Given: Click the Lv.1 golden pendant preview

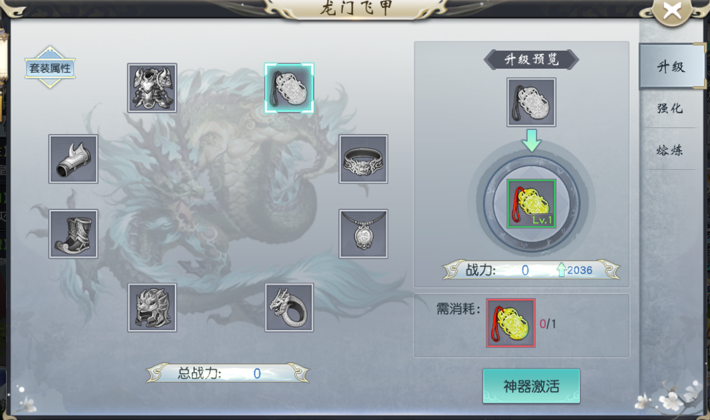Looking at the screenshot, I should tap(531, 203).
